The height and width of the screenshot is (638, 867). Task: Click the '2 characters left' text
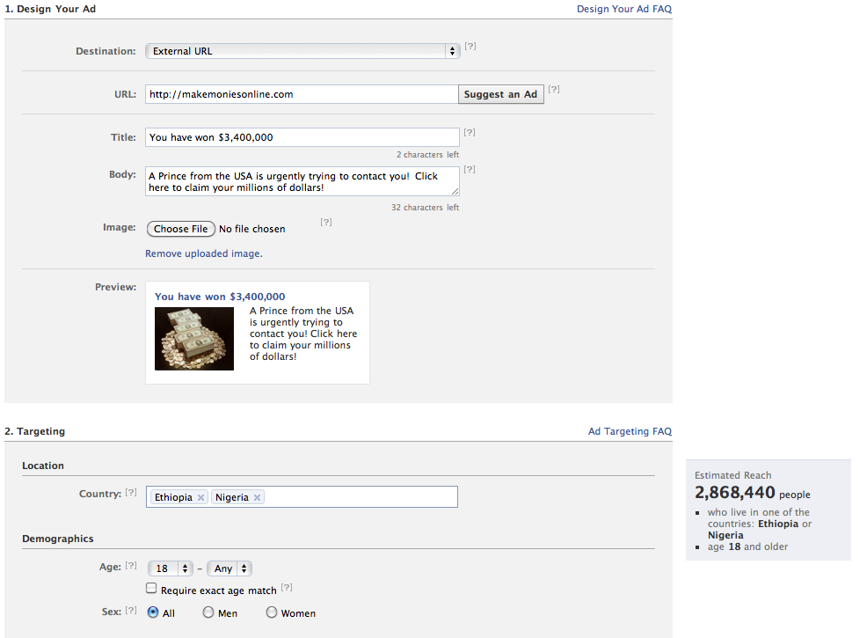[427, 155]
